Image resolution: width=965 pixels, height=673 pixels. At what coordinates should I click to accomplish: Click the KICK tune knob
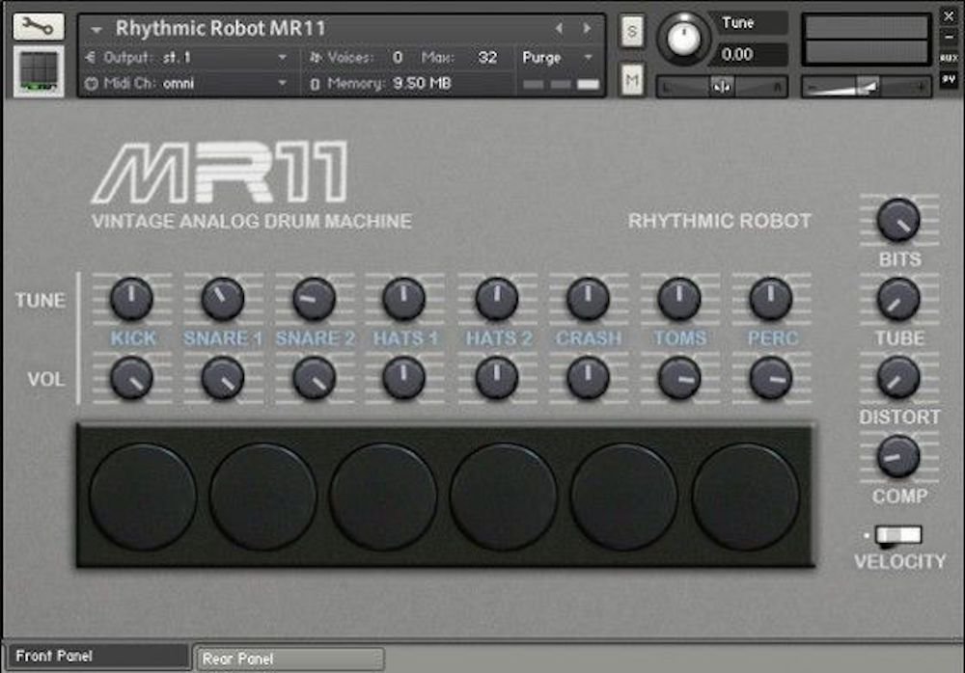click(131, 299)
